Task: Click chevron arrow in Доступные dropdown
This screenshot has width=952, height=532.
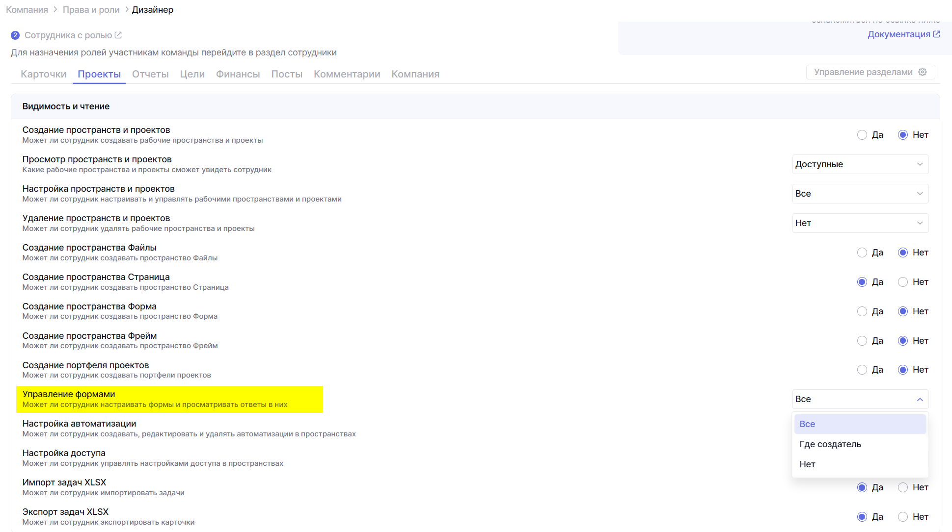Action: (920, 164)
